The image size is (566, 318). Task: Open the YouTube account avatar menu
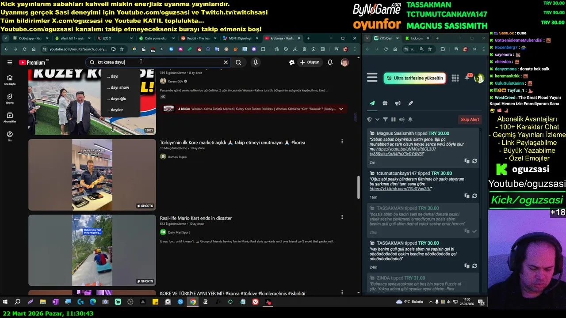(x=344, y=62)
